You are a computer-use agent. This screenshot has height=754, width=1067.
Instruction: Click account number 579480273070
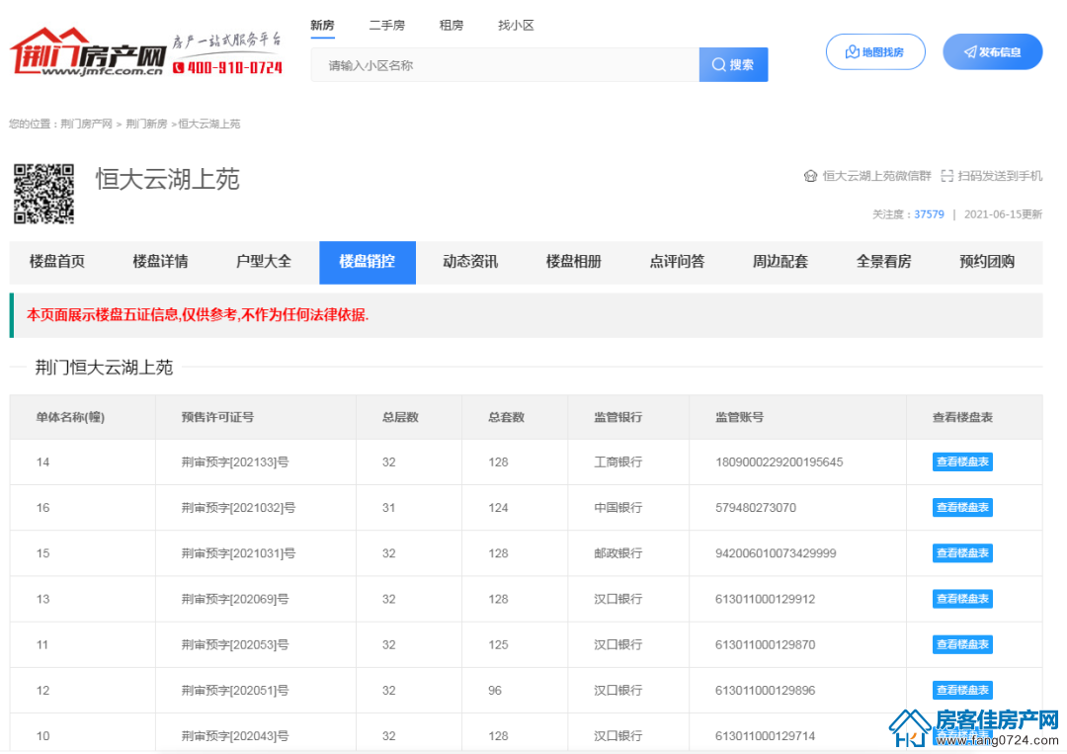click(756, 508)
